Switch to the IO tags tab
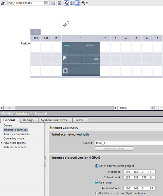The height and width of the screenshot is (196, 163). pos(28,120)
